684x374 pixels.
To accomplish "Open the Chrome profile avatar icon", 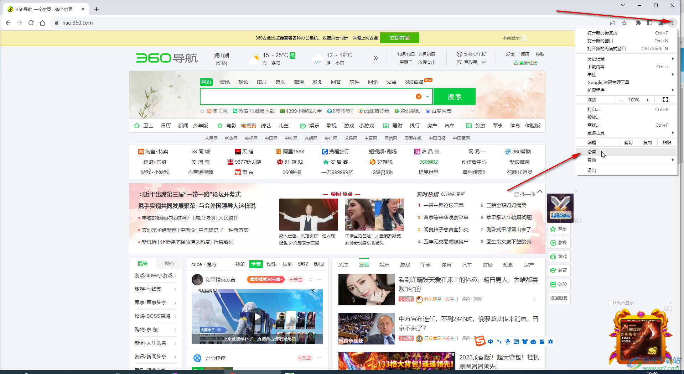I will (661, 23).
